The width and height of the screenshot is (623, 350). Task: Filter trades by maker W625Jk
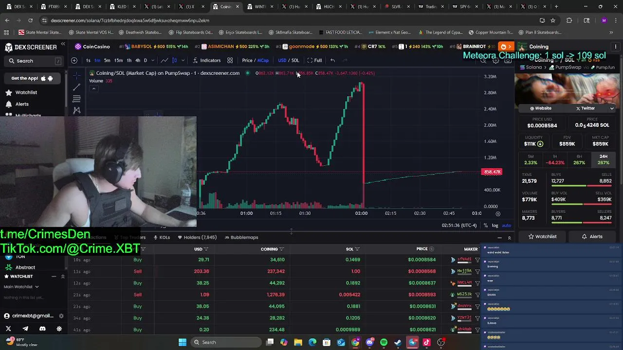coord(477,295)
